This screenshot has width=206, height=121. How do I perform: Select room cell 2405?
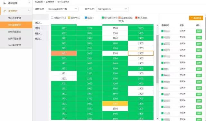click(x=141, y=63)
